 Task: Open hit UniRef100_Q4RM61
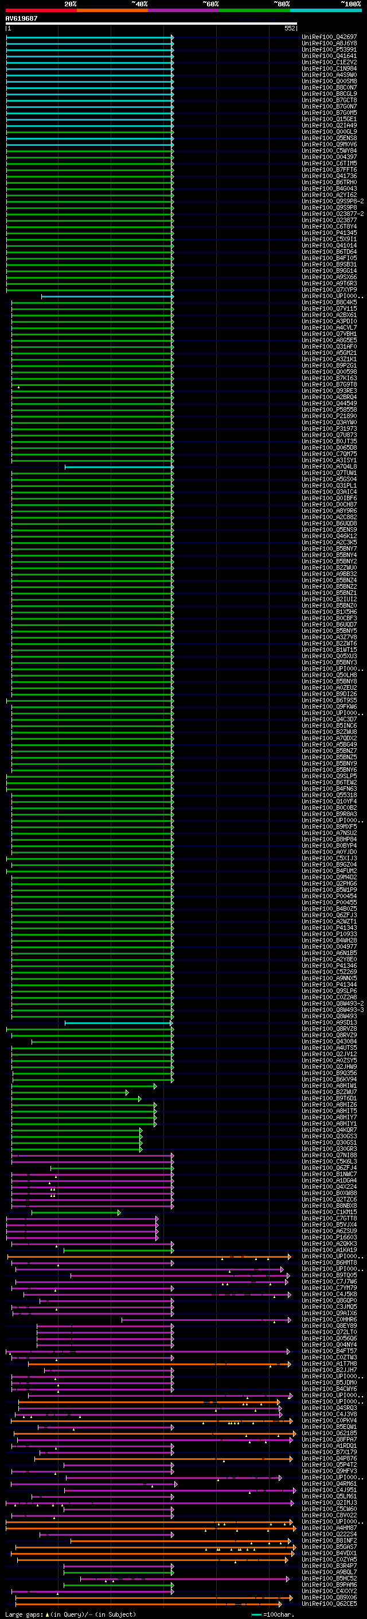tap(329, 1484)
